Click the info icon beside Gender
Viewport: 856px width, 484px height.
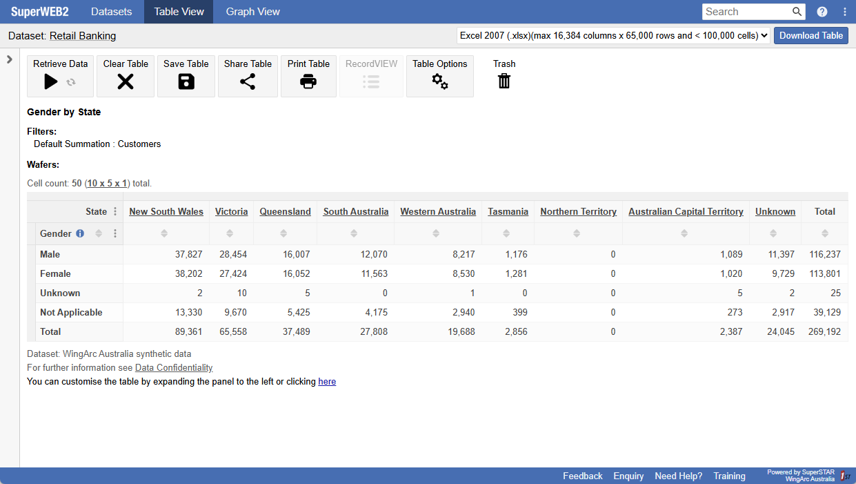[x=79, y=233]
